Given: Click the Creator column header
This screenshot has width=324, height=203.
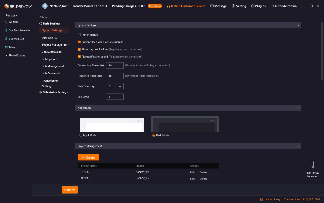Looking at the screenshot, I should 140,166.
